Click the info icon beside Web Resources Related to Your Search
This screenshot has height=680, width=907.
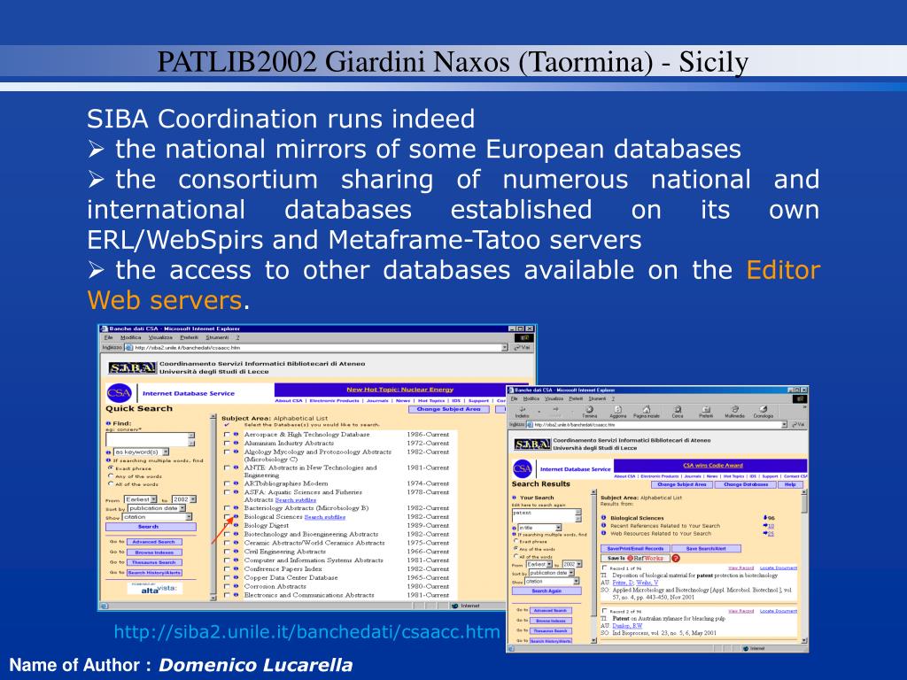point(604,533)
